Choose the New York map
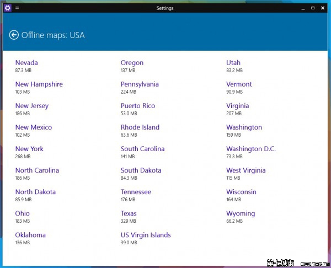Viewport: 331px width, 268px height. click(29, 149)
